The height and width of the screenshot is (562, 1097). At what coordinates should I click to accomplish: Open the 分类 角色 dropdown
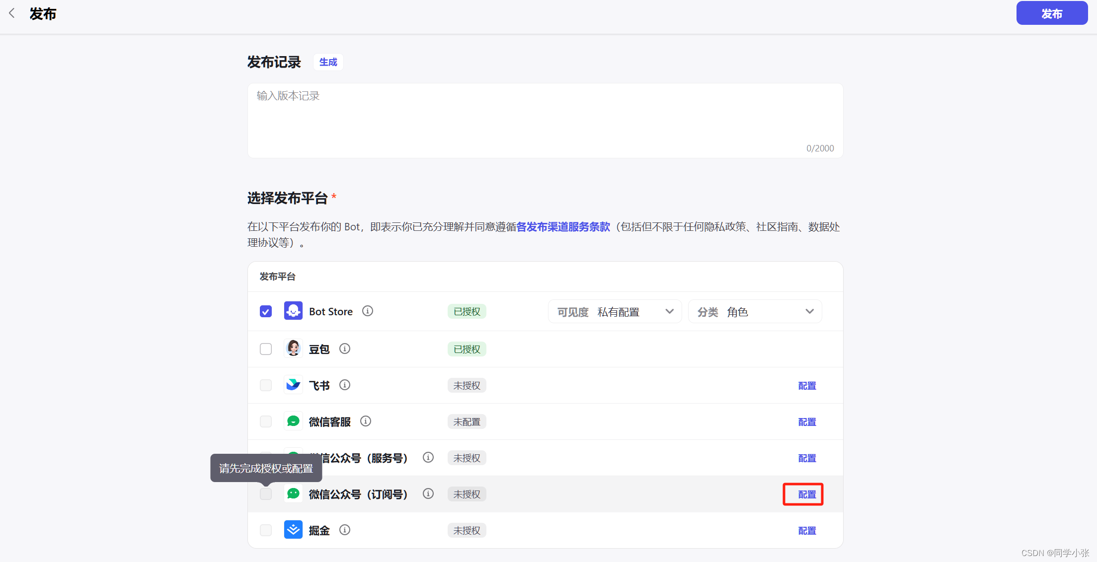coord(755,312)
